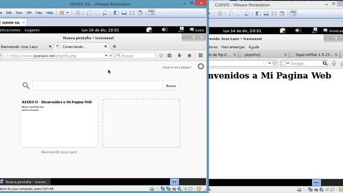The height and width of the screenshot is (193, 343).
Task: Click the Buscar search box in server browser toolbar
Action: [136, 56]
